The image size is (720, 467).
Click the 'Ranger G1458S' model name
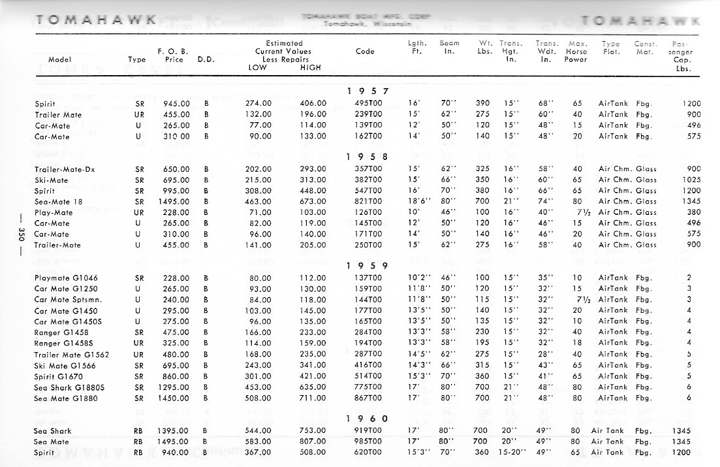[x=64, y=344]
